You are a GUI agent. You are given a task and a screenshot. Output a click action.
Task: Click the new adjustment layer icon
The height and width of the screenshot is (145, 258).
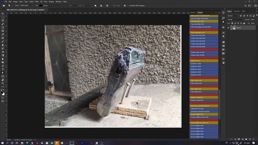pos(243,139)
